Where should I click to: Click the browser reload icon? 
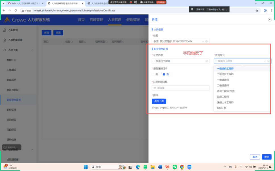click(16, 10)
